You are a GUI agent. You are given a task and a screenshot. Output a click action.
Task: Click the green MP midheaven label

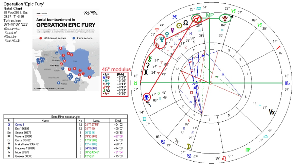(x=210, y=15)
